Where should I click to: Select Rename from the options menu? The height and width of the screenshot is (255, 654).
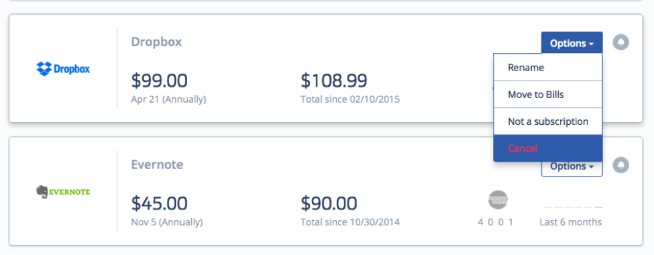click(548, 67)
